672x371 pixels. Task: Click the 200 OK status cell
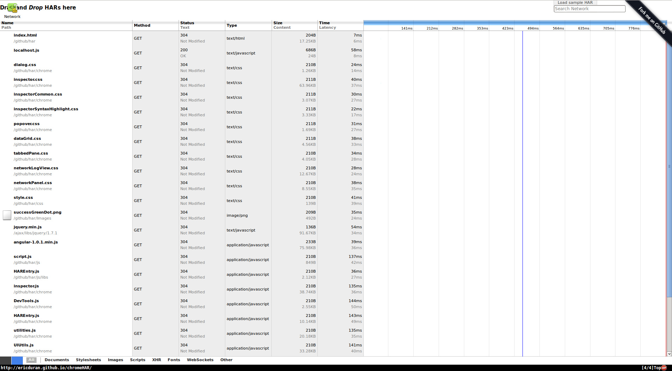[202, 53]
